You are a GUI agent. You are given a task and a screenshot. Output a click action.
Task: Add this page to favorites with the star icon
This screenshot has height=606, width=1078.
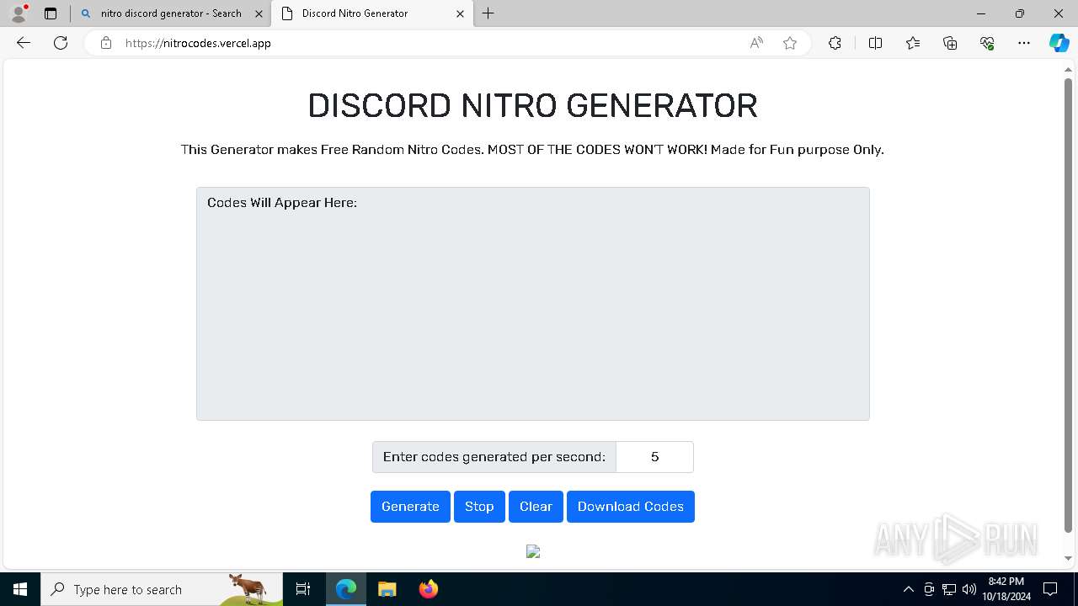[790, 43]
